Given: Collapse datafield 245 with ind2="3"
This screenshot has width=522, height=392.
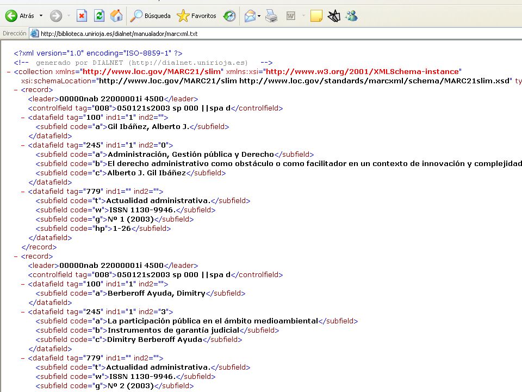Looking at the screenshot, I should [23, 312].
